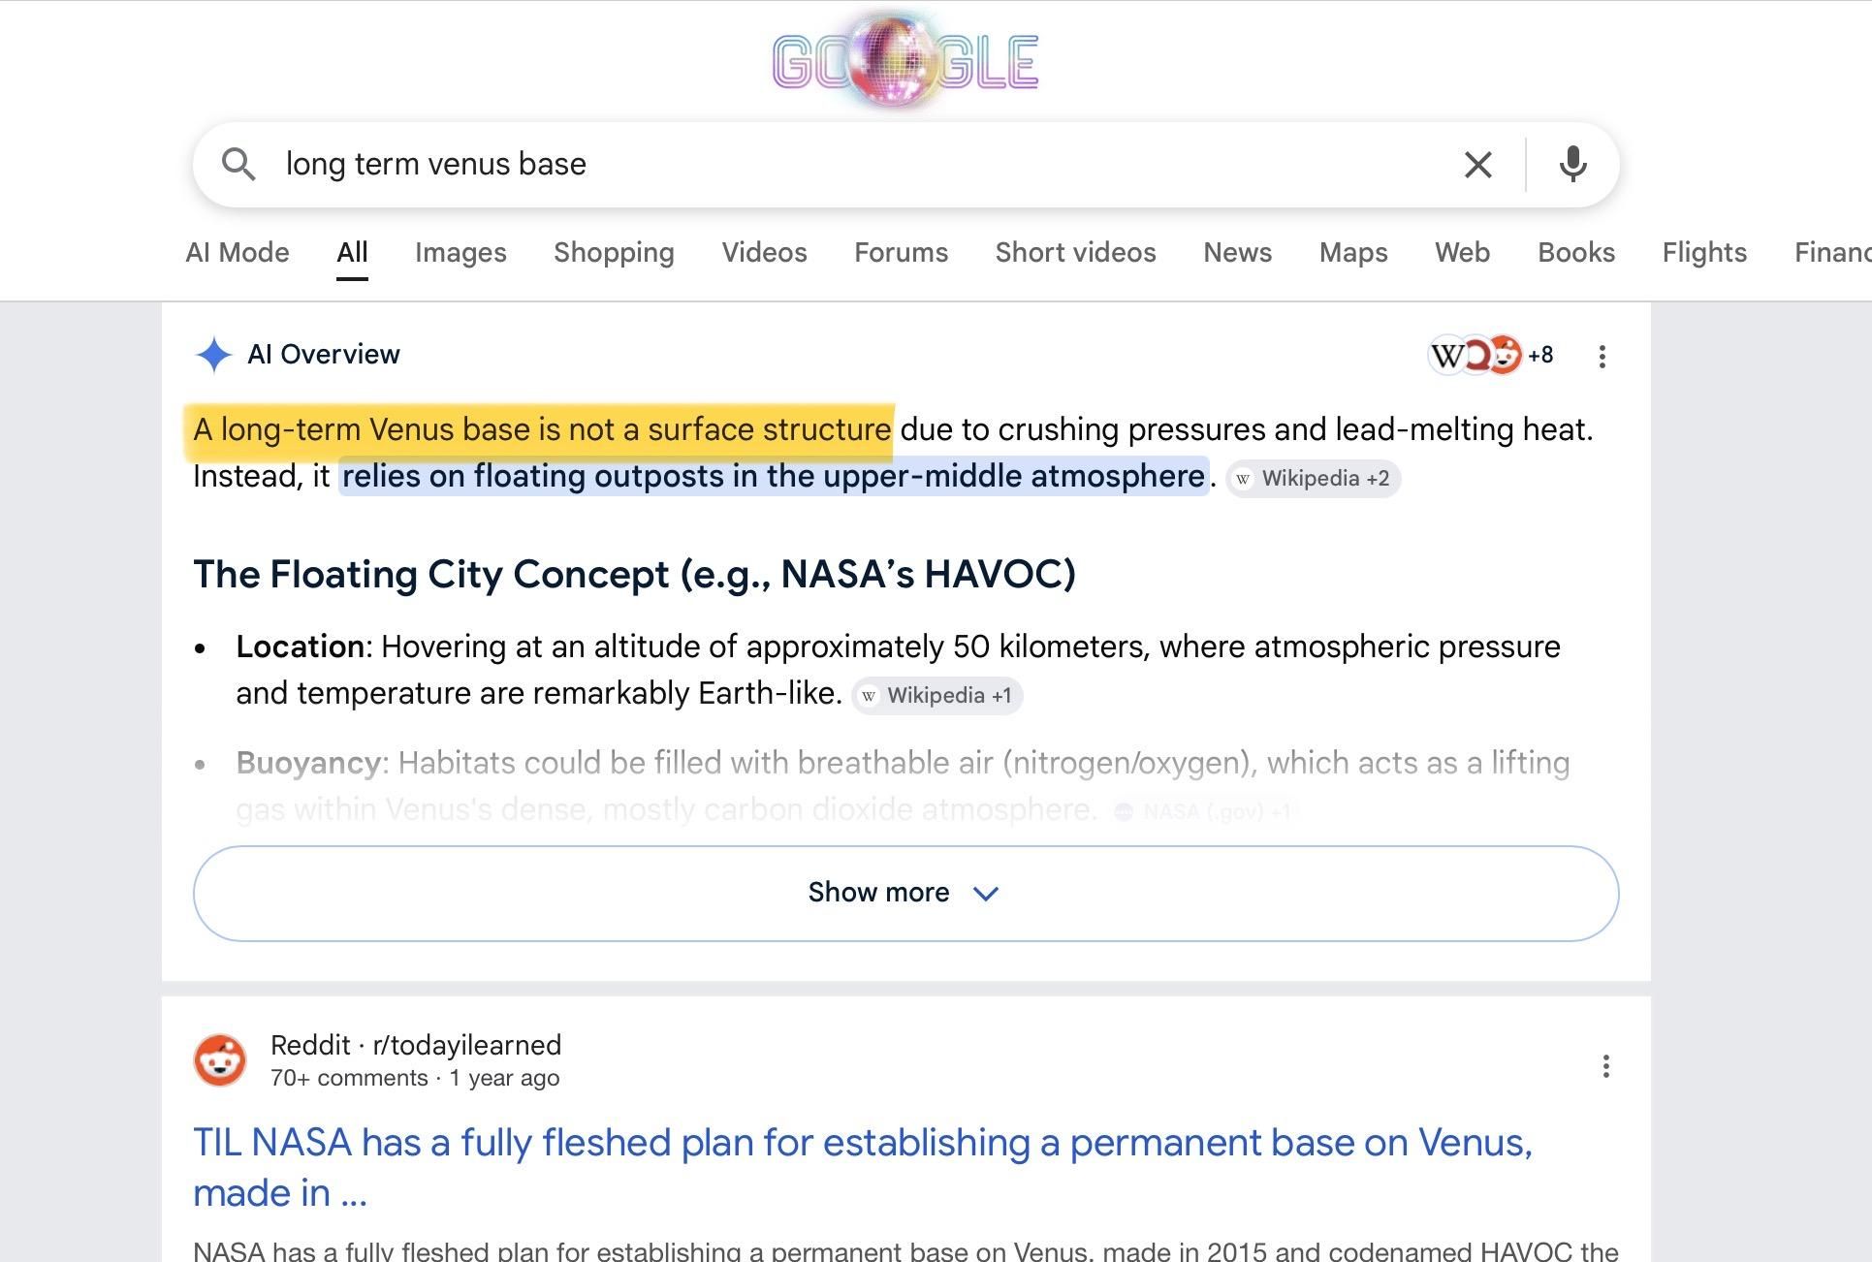Click the AI Overview sparkle icon

[x=213, y=355]
